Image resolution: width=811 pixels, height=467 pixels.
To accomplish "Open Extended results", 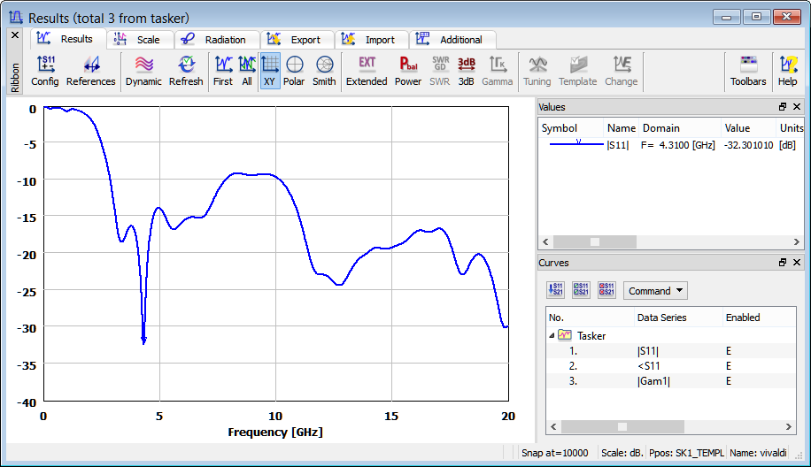I will click(x=367, y=72).
